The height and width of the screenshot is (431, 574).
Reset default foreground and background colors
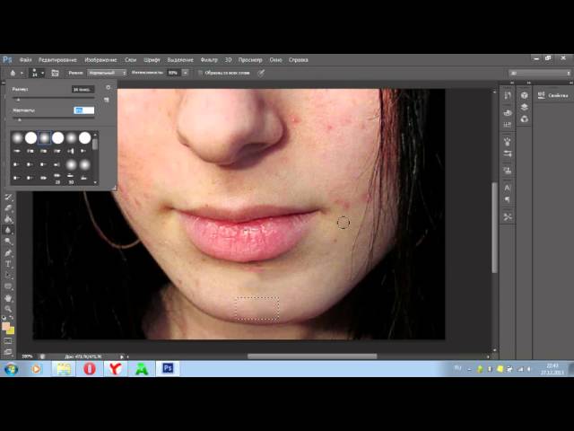tap(4, 317)
